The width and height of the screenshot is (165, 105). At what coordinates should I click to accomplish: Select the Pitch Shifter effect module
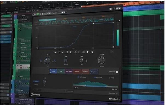click(69, 72)
